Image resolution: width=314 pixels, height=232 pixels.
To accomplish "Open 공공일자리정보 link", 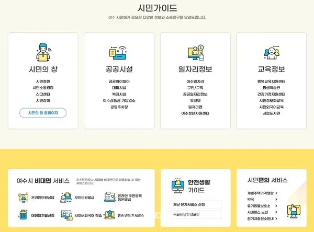I will point(195,94).
